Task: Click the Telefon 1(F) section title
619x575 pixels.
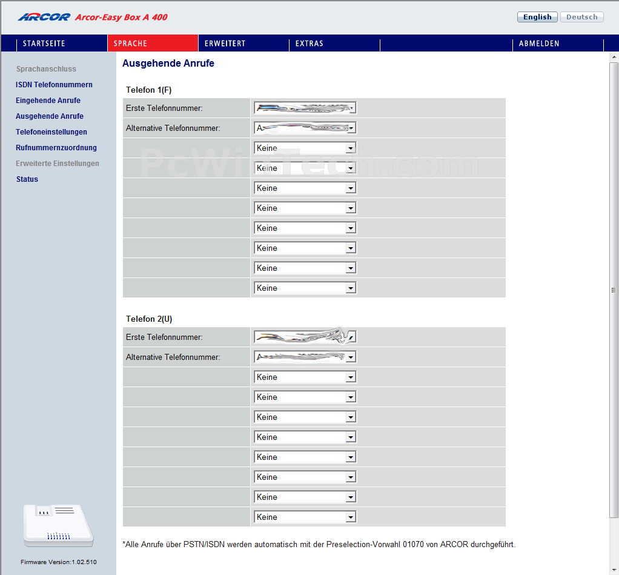Action: 149,90
